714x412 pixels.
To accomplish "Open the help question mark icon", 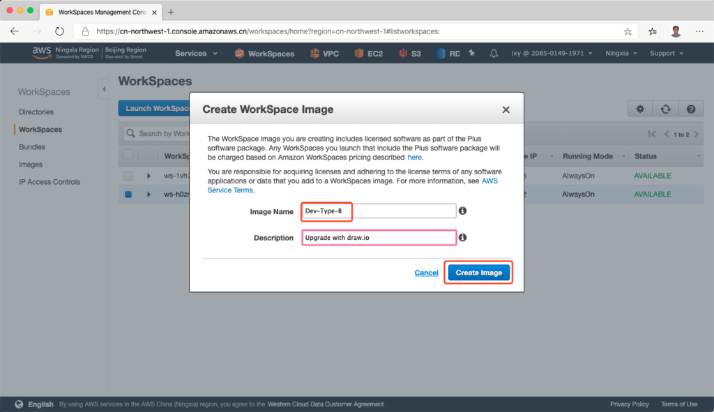I will click(690, 109).
